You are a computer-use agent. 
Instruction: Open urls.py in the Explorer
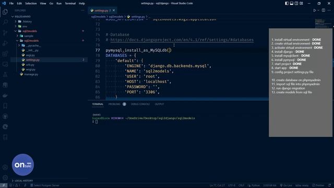pos(30,65)
